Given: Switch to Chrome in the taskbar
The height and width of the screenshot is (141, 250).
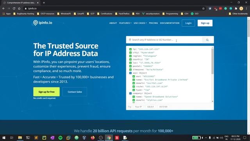Looking at the screenshot, I should point(109,137).
